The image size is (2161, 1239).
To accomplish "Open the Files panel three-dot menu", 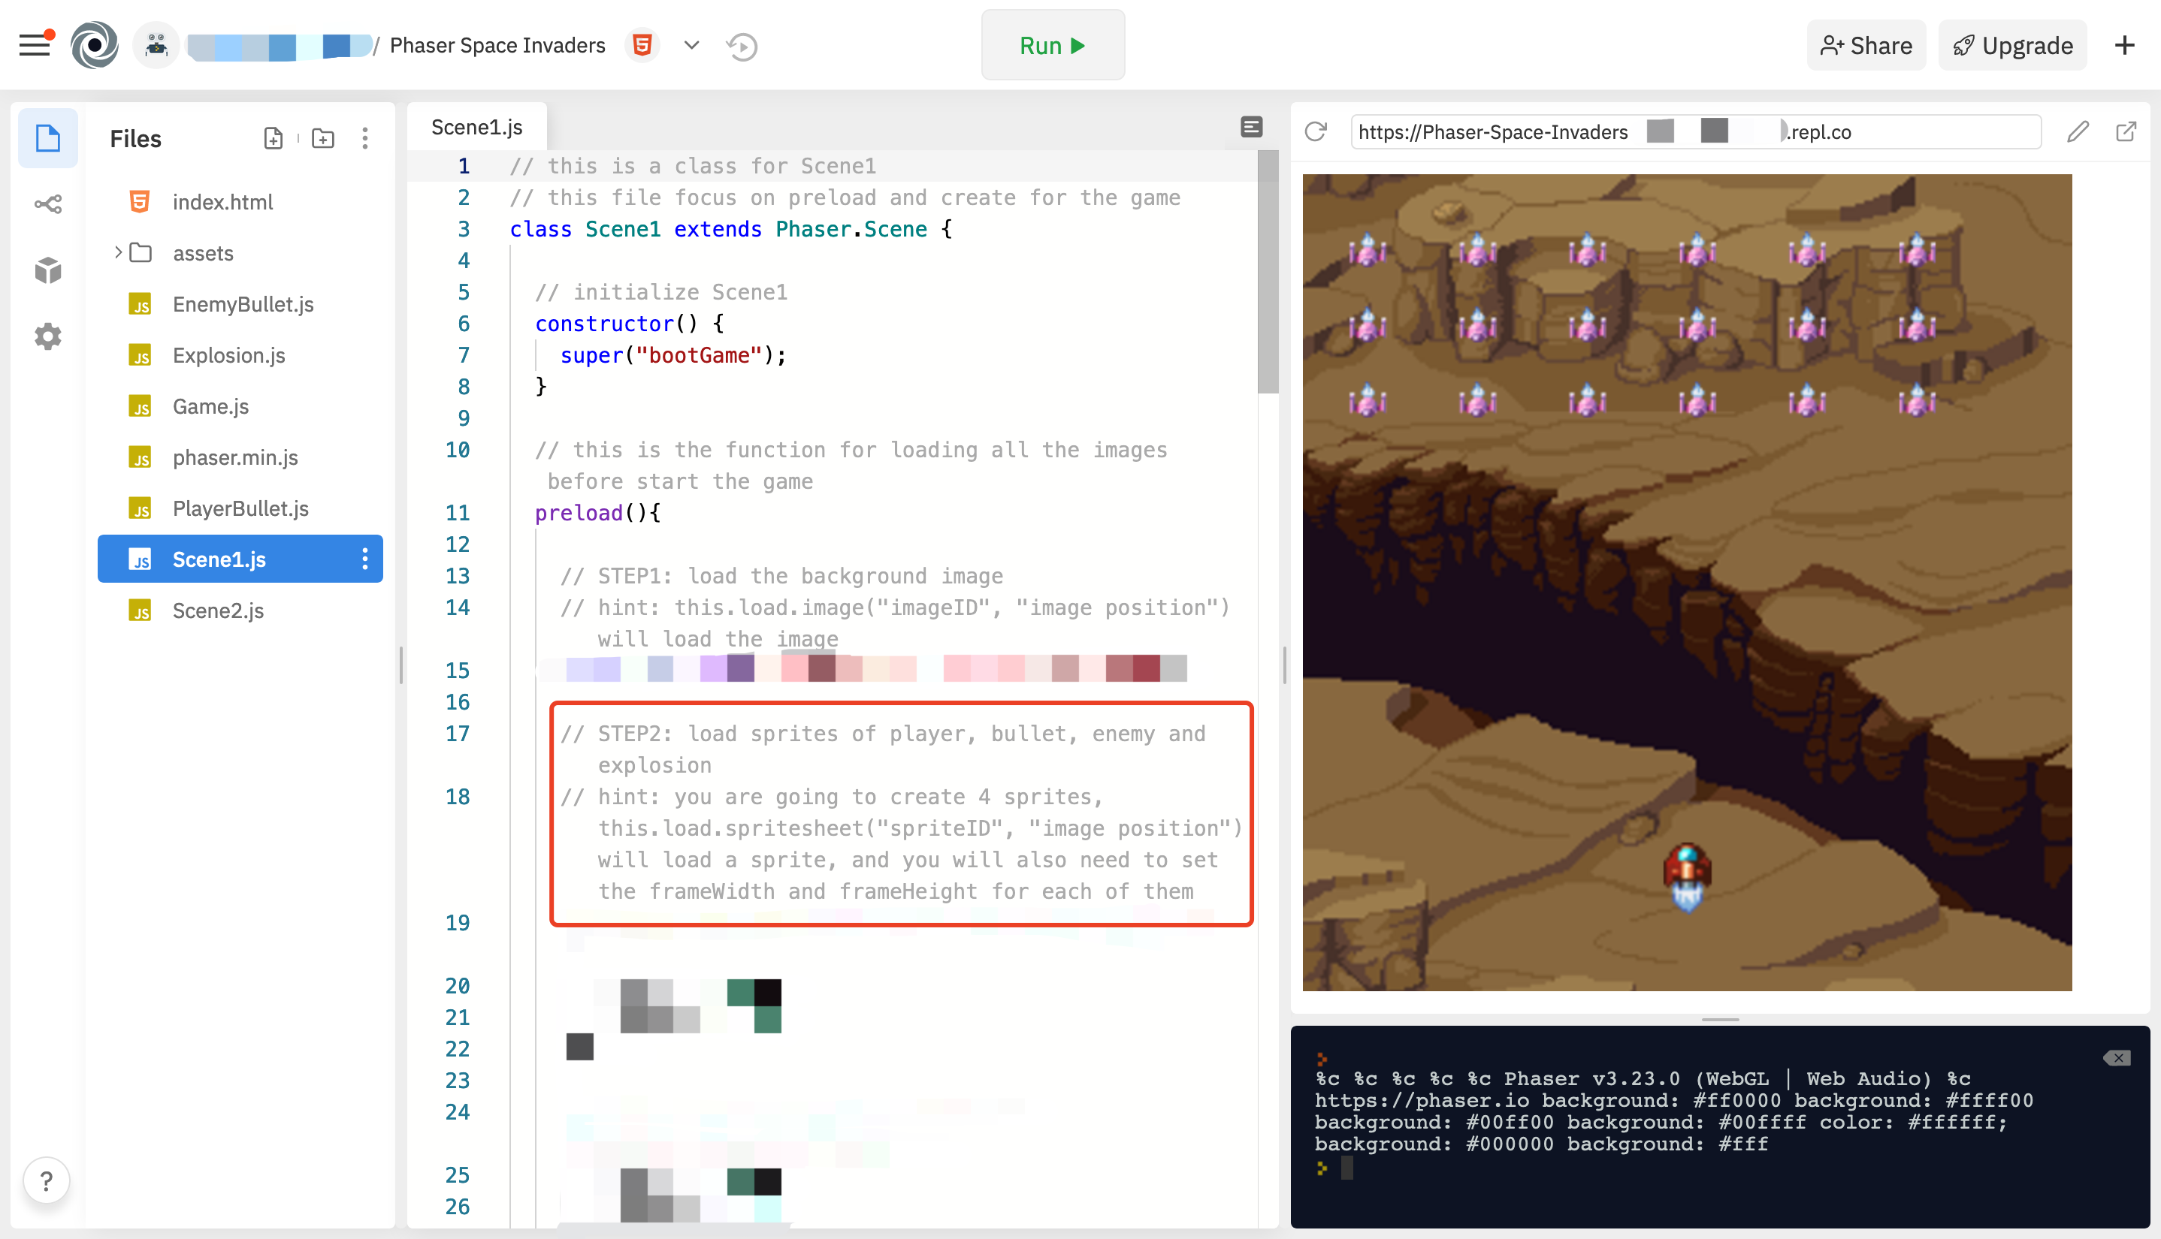I will 365,138.
